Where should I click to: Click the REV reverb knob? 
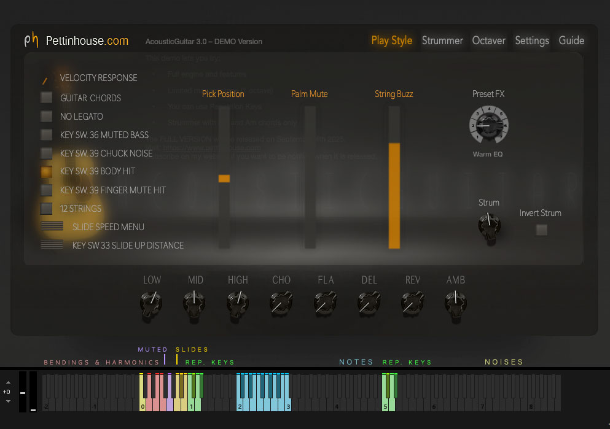412,304
